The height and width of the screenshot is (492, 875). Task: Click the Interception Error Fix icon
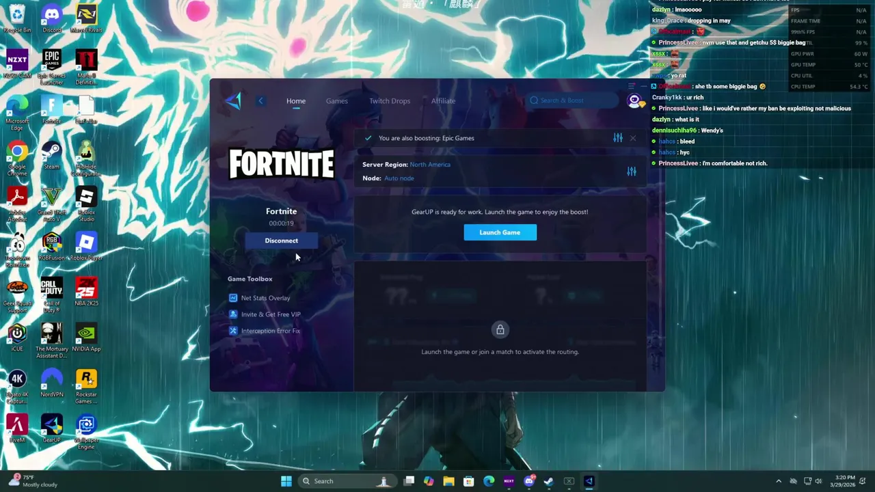click(x=233, y=331)
